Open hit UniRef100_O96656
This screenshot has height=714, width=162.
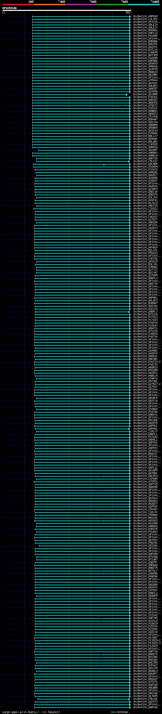[x=145, y=573]
